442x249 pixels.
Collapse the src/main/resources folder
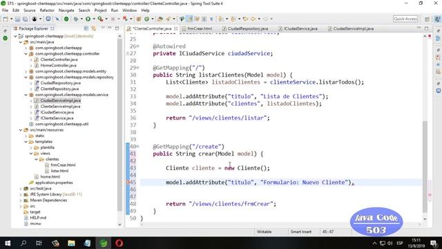(x=21, y=130)
